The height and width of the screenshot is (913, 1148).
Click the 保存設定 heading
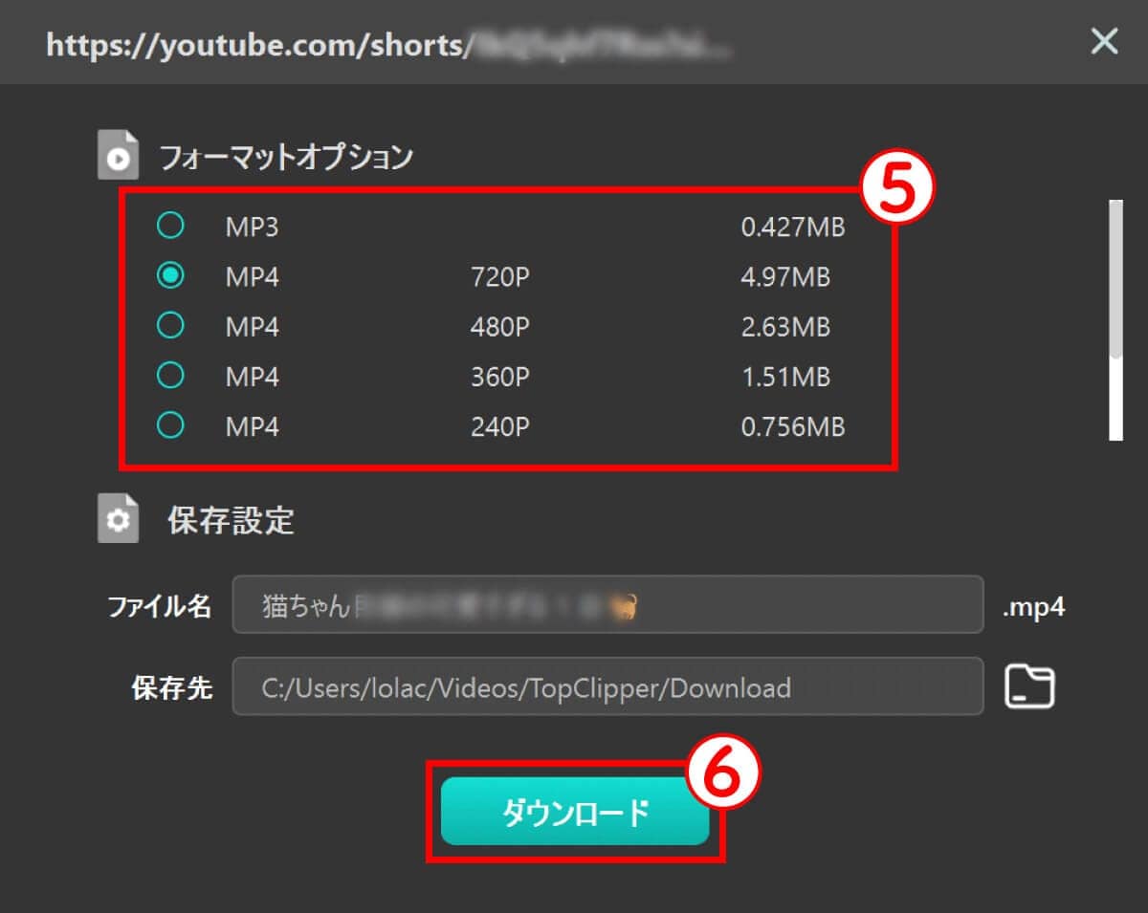pos(231,520)
